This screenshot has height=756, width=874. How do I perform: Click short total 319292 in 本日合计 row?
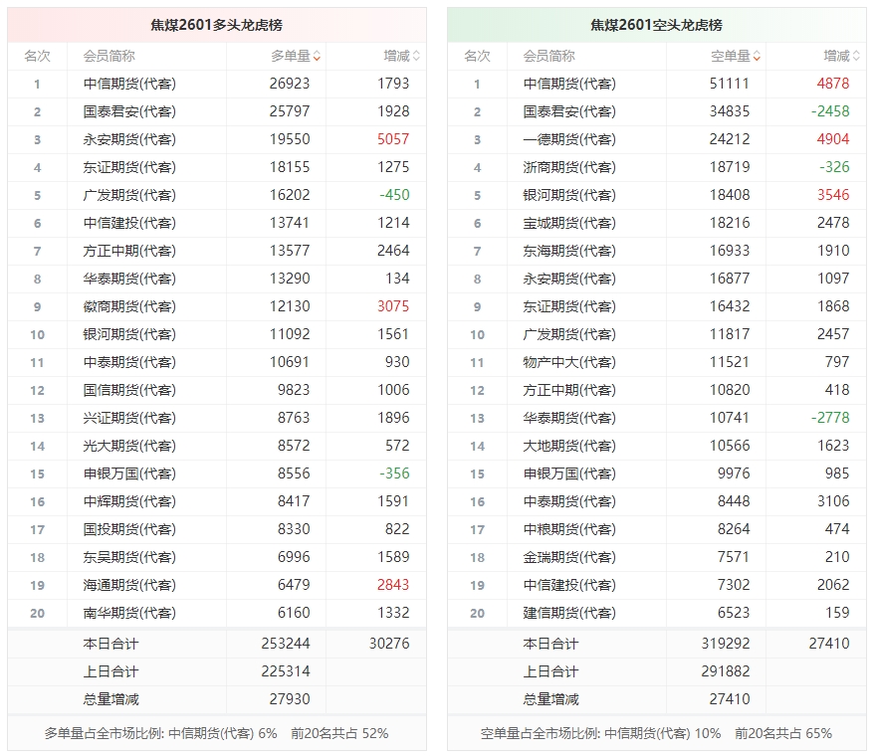click(725, 644)
